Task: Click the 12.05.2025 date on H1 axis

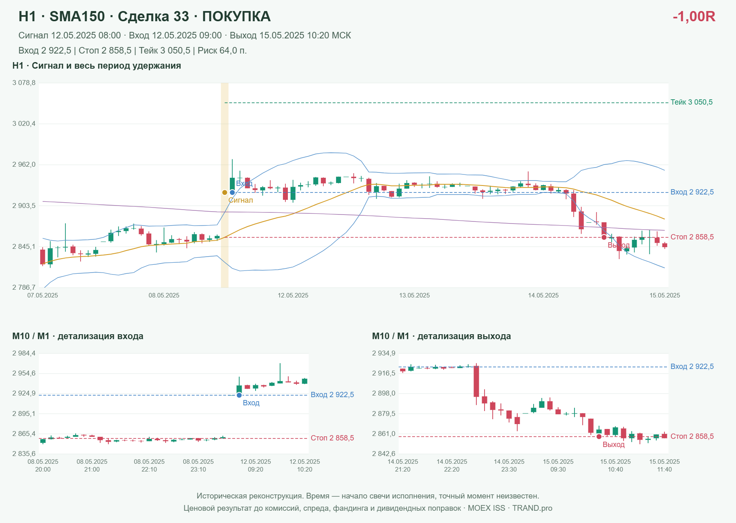Action: point(293,295)
